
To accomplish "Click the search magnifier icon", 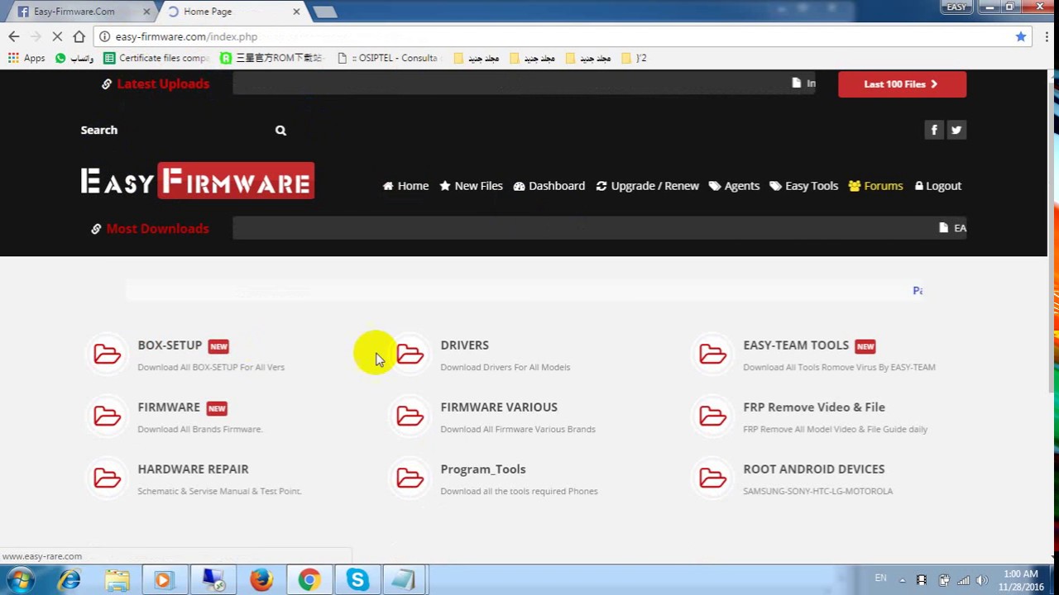I will [x=280, y=130].
